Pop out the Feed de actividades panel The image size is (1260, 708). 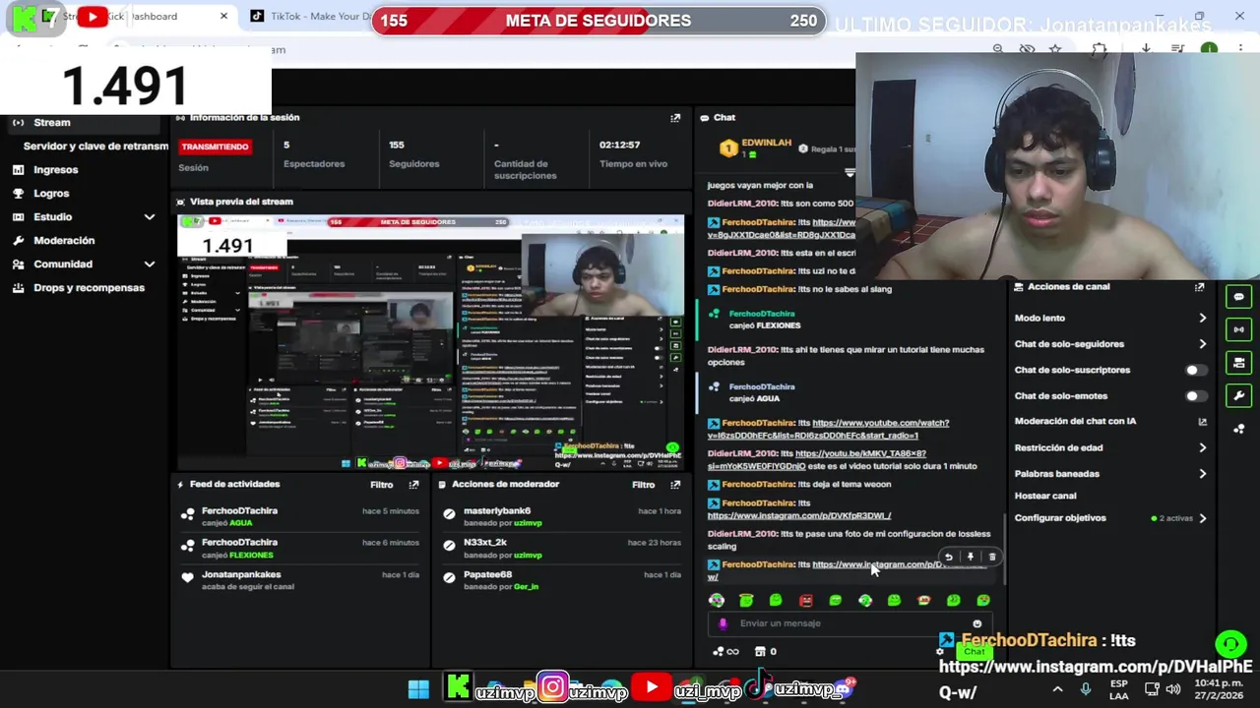(x=413, y=485)
